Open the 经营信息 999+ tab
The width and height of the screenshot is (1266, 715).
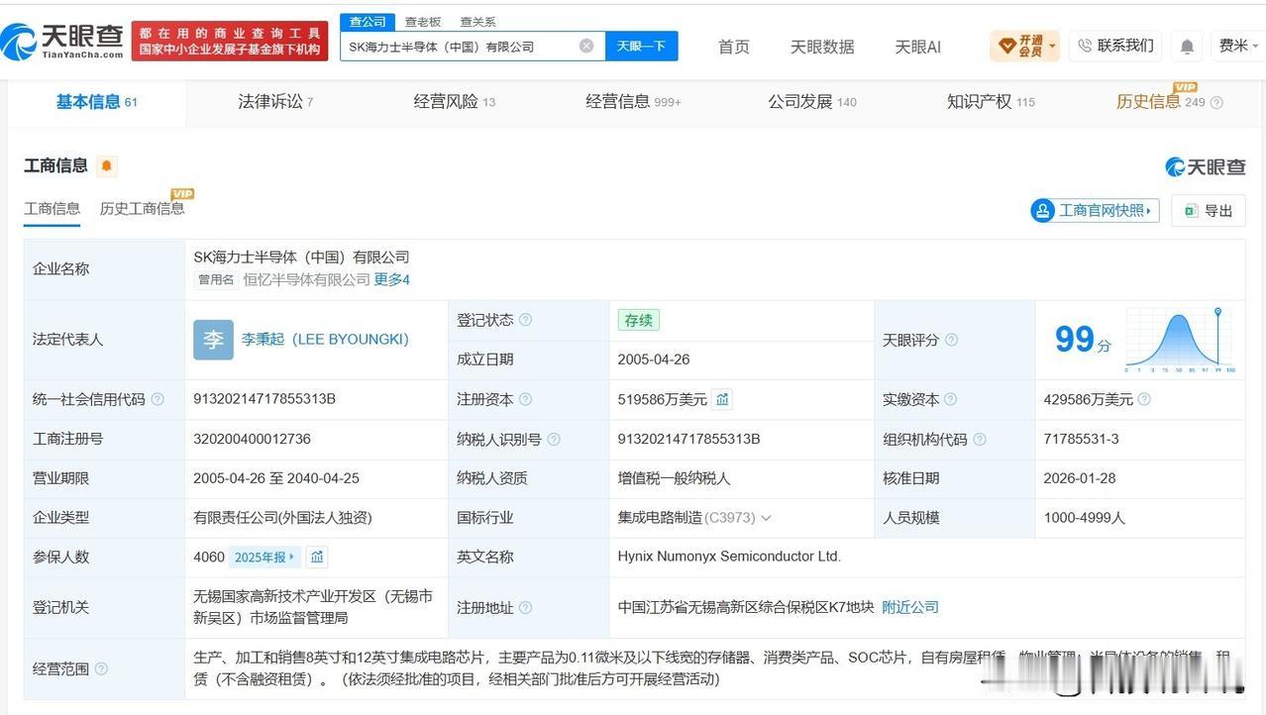633,102
